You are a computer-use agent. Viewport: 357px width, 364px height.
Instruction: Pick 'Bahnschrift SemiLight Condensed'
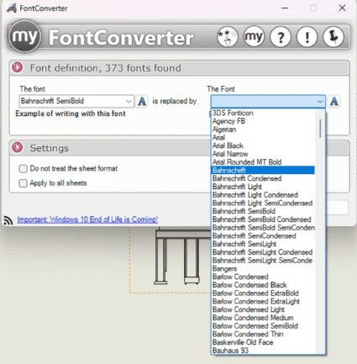263,252
